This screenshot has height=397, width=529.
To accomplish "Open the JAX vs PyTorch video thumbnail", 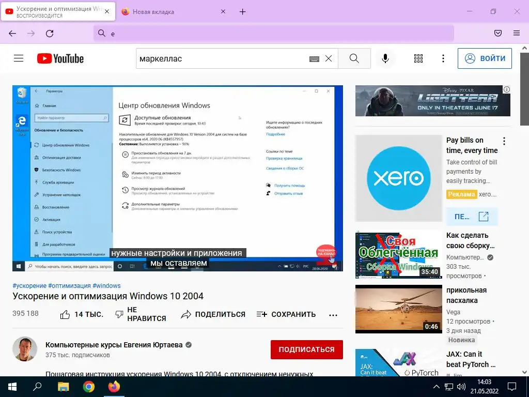I will [398, 362].
